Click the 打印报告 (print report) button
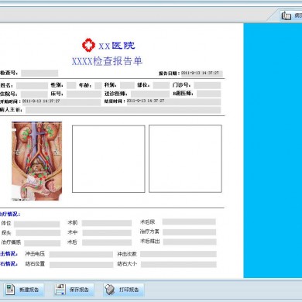302x302 pixels. pyautogui.click(x=124, y=290)
